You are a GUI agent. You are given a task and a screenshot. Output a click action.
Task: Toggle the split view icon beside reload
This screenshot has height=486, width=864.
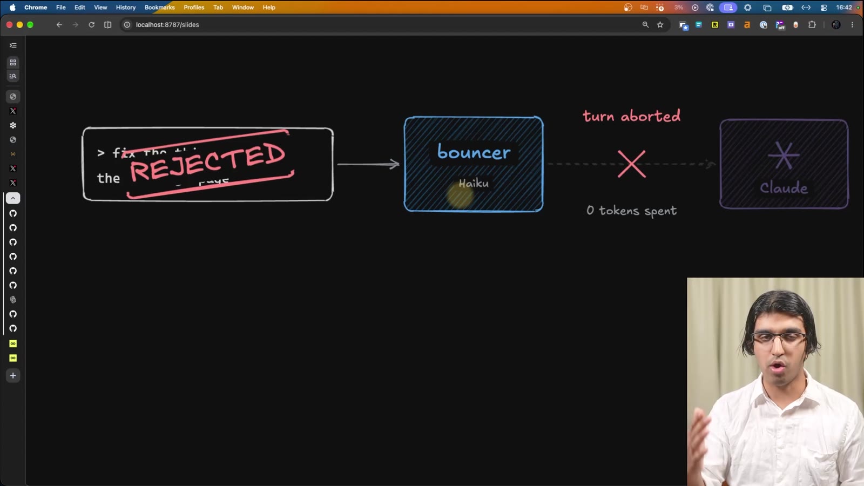pos(108,25)
